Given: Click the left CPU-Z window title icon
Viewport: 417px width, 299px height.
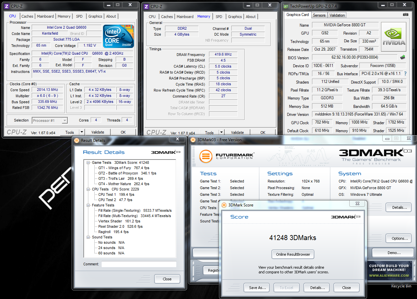Looking at the screenshot, I should (7, 6).
